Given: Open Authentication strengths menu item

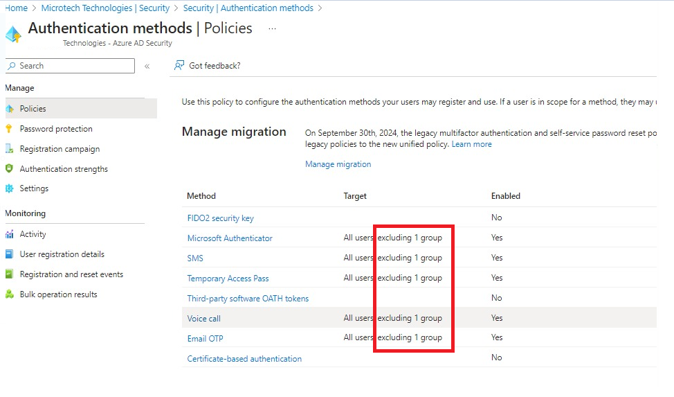Looking at the screenshot, I should pyautogui.click(x=64, y=169).
